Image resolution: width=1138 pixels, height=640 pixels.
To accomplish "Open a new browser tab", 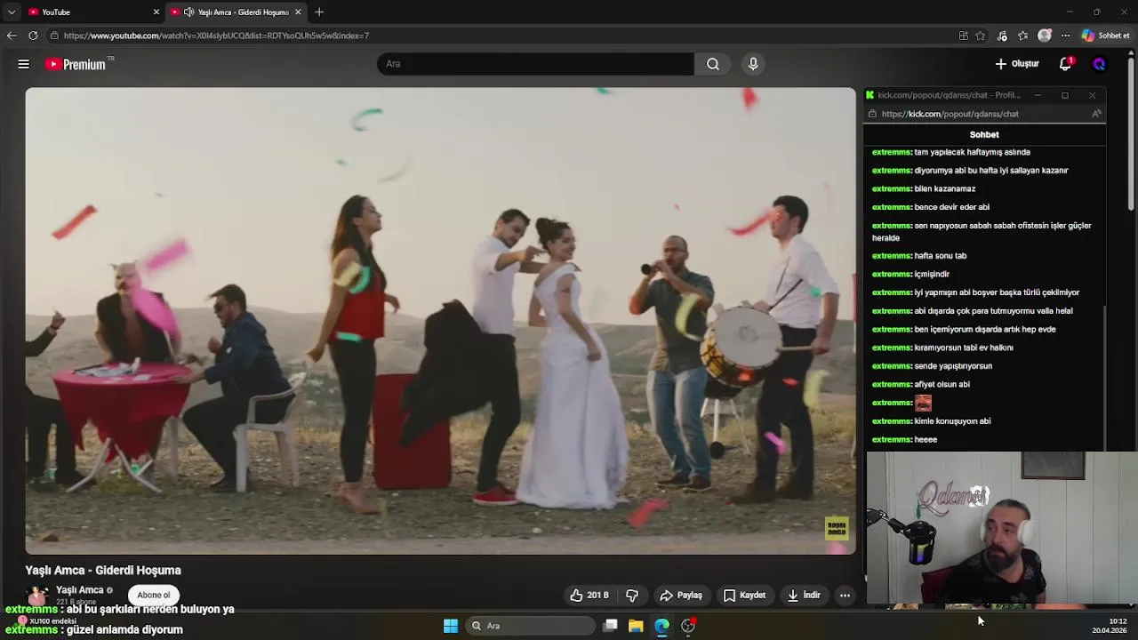I will coord(319,12).
